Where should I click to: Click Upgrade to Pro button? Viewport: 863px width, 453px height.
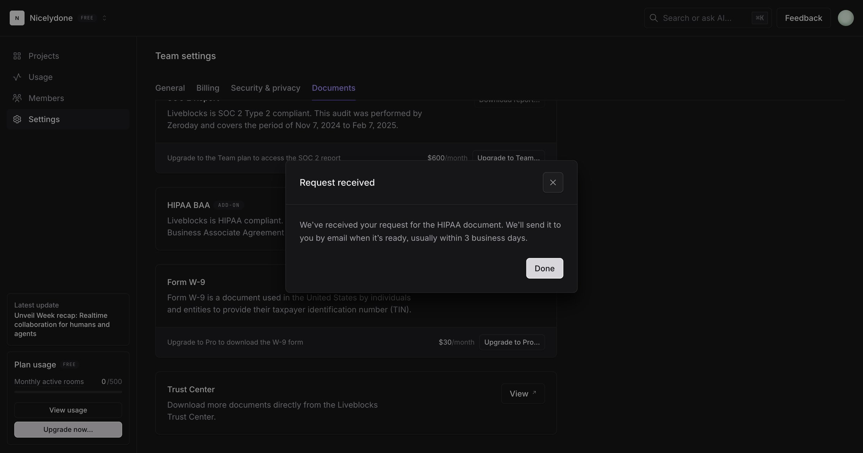click(x=512, y=342)
